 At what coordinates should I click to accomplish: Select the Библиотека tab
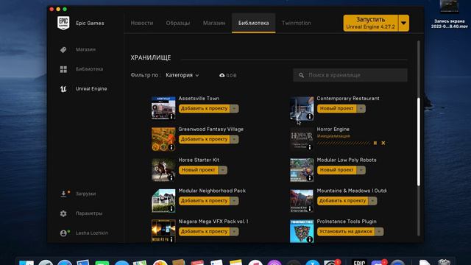(253, 23)
